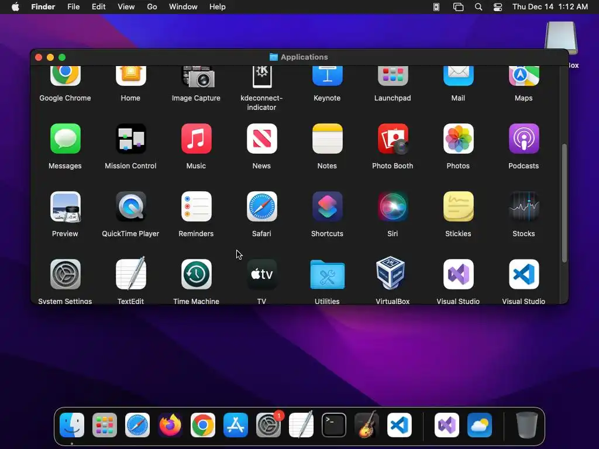Screen dimensions: 599x449
Task: Open the cloud weather app in Dock
Action: click(480, 425)
